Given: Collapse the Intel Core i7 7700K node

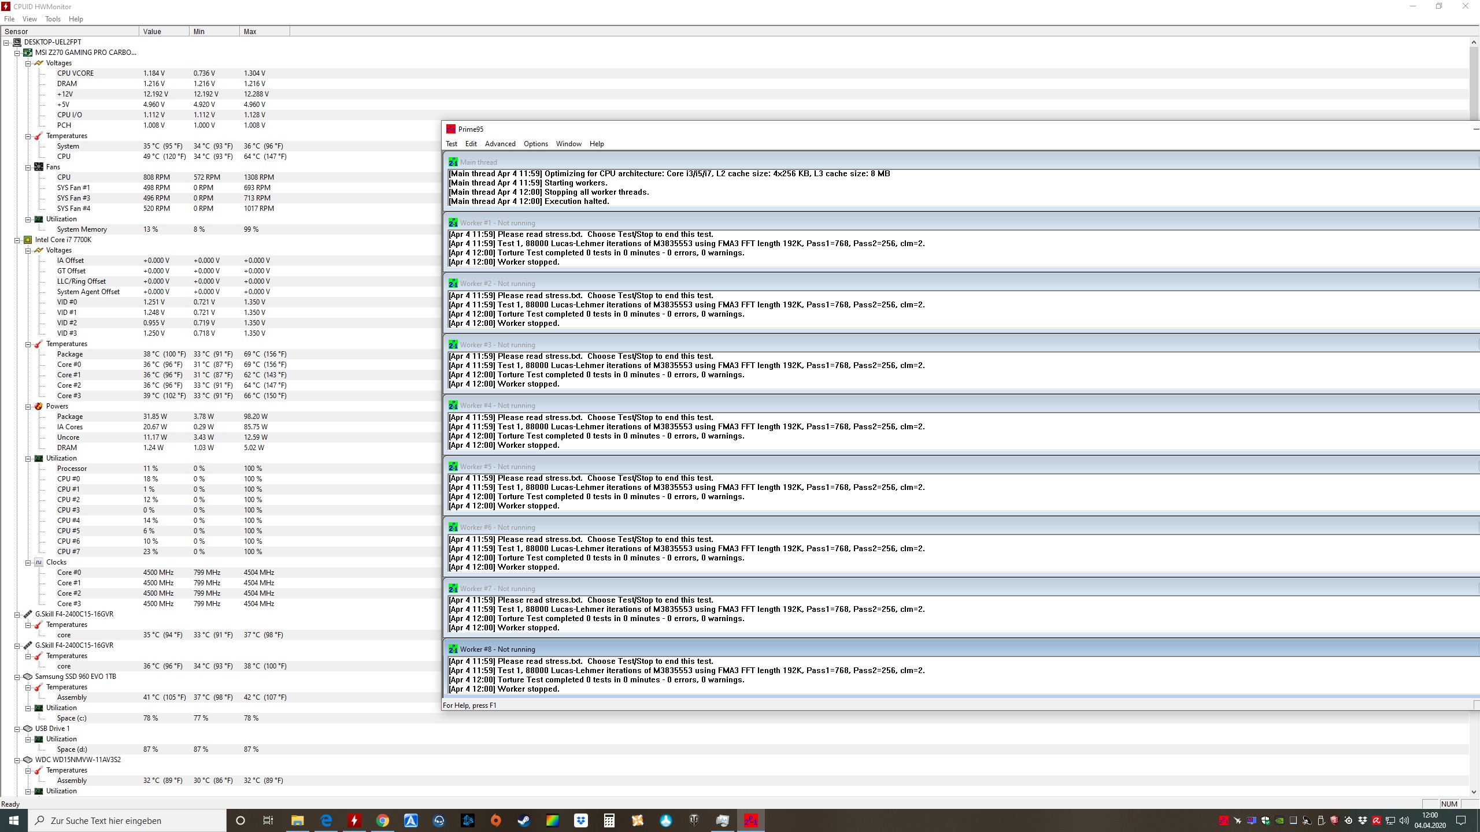Looking at the screenshot, I should (x=17, y=240).
